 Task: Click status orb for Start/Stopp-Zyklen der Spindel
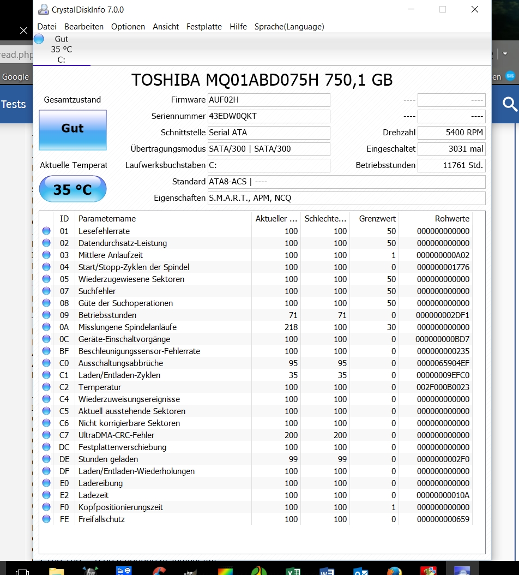46,267
